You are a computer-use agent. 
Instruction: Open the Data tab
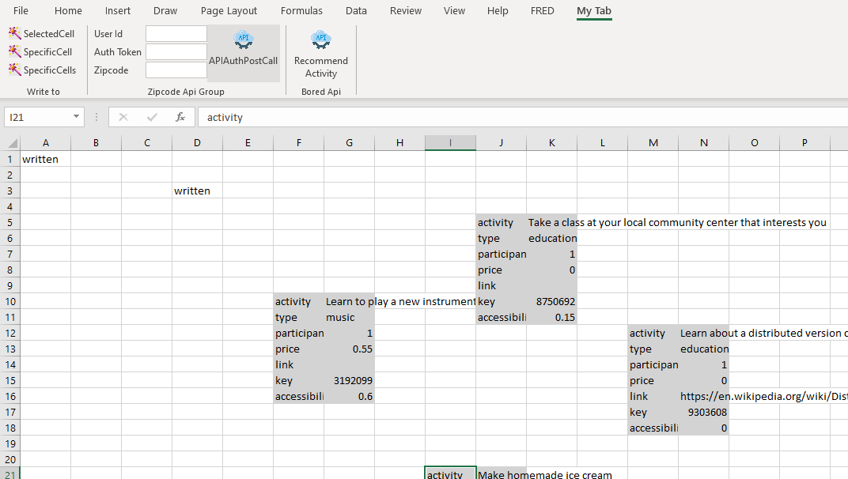[x=356, y=11]
